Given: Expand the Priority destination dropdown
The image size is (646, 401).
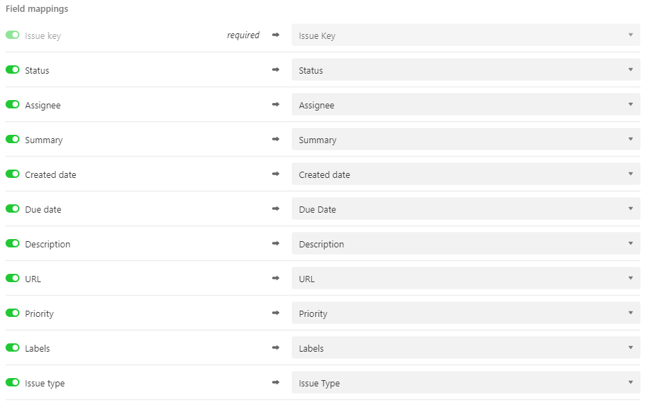Looking at the screenshot, I should pos(465,313).
